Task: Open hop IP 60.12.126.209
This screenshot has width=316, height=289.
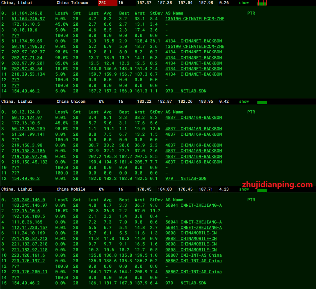Action: click(x=28, y=129)
